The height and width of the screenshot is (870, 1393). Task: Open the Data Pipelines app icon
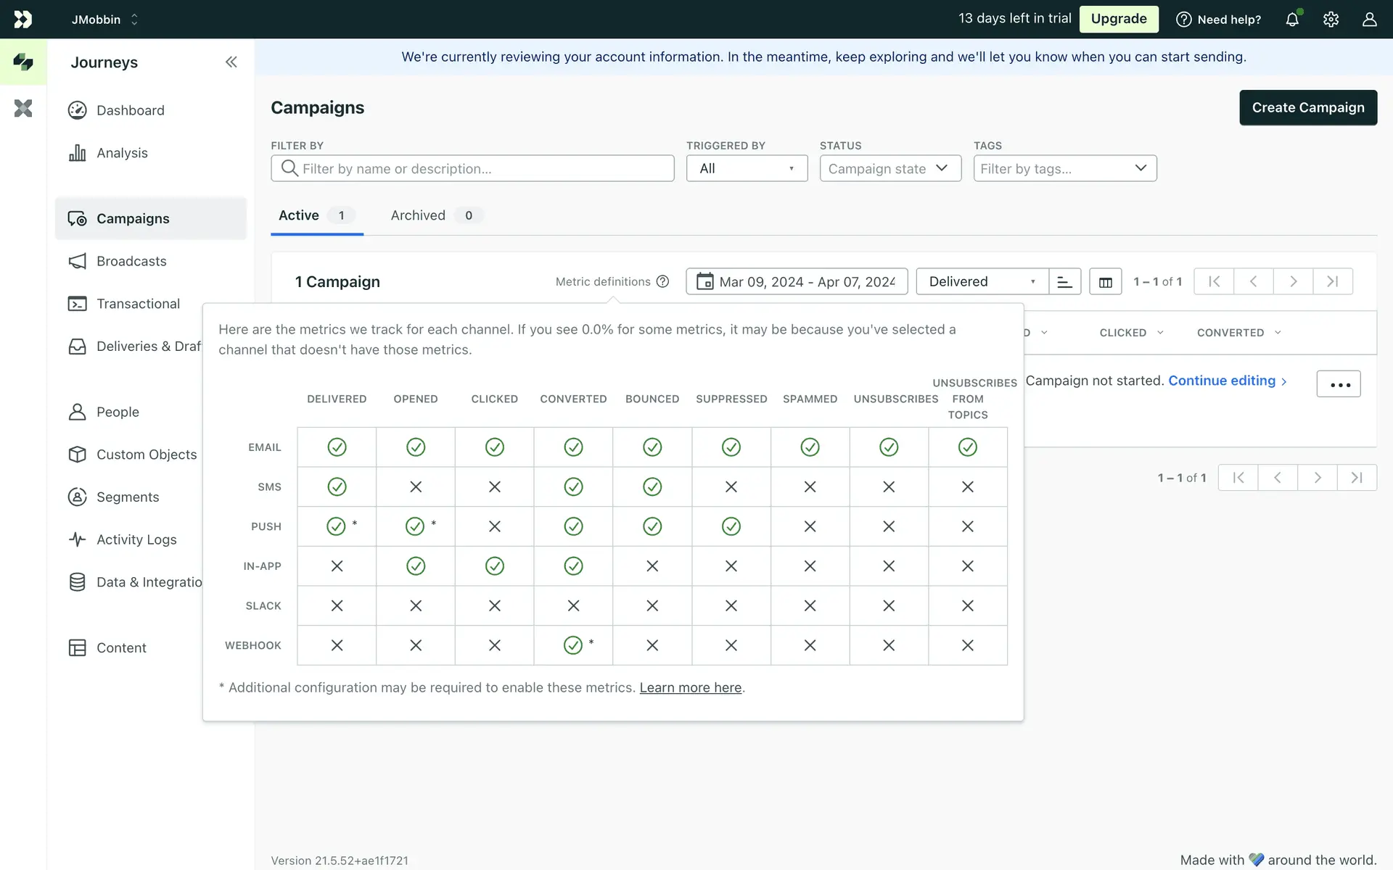23,109
